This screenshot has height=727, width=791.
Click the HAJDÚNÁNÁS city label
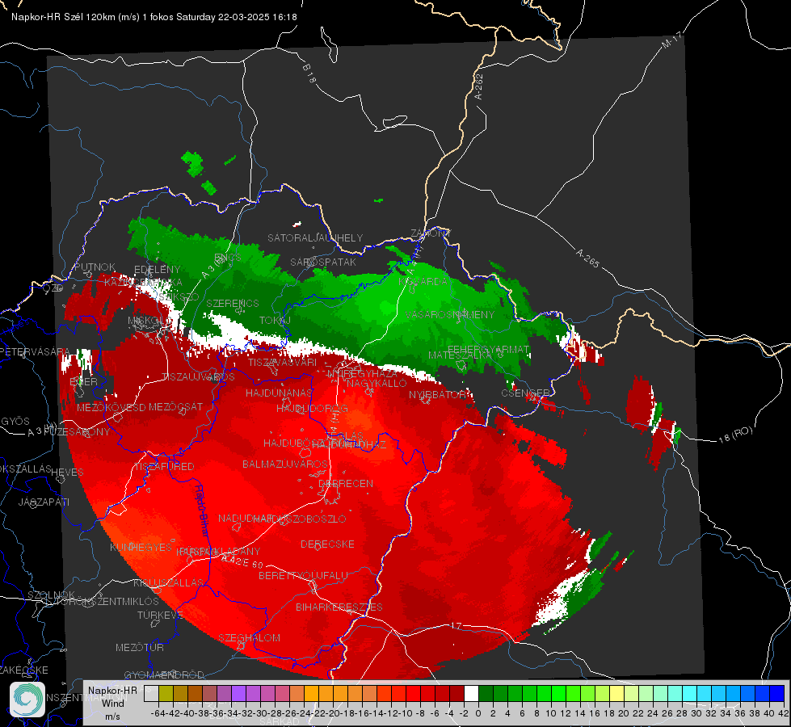(x=279, y=393)
